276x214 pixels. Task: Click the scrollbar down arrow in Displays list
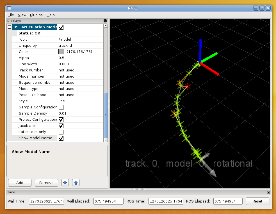[106, 140]
